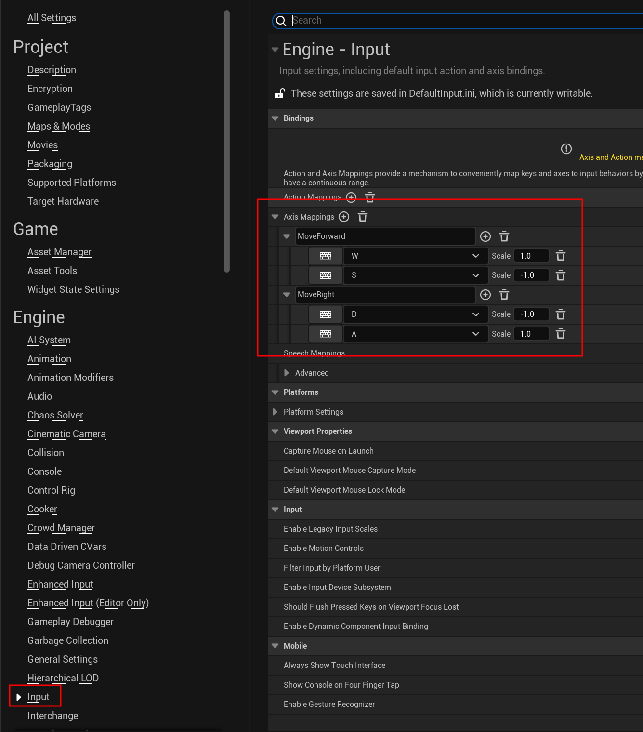Open Encryption settings
Screen dimensions: 643x732
pos(50,89)
